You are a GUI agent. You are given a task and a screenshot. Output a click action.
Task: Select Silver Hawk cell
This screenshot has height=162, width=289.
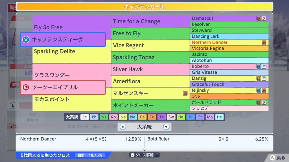(150, 69)
